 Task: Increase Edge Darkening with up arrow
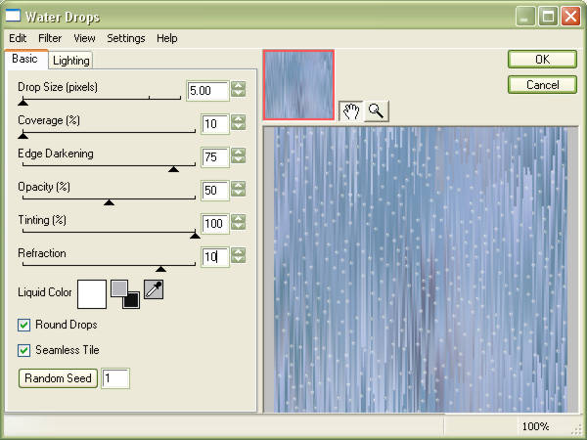click(239, 152)
